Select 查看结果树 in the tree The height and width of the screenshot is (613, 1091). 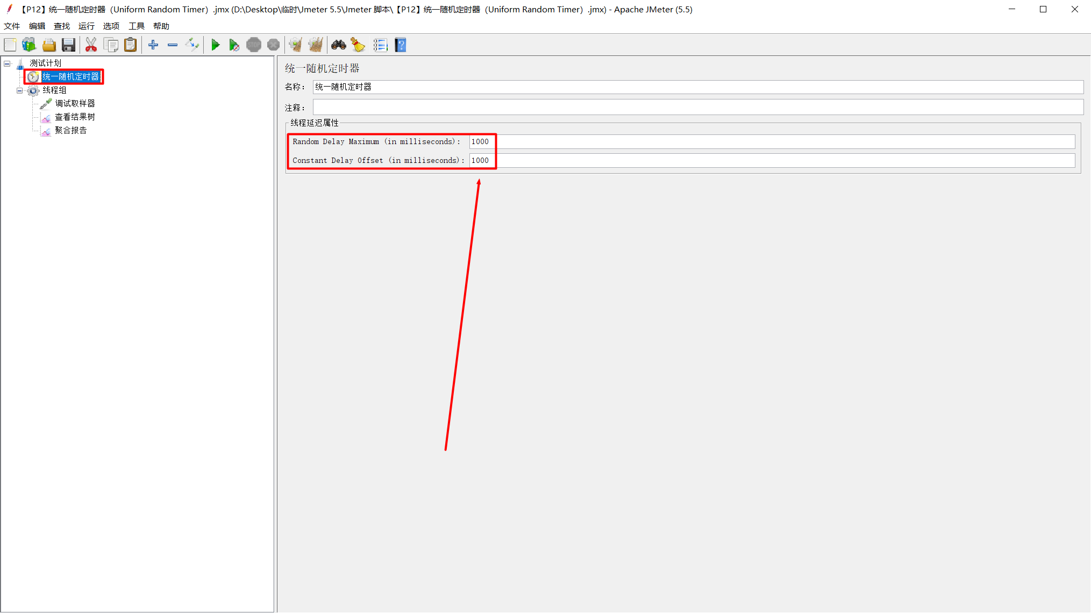click(x=75, y=117)
